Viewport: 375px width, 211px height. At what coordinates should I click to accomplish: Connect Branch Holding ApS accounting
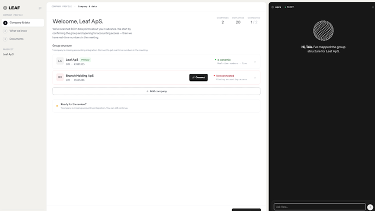click(x=198, y=78)
